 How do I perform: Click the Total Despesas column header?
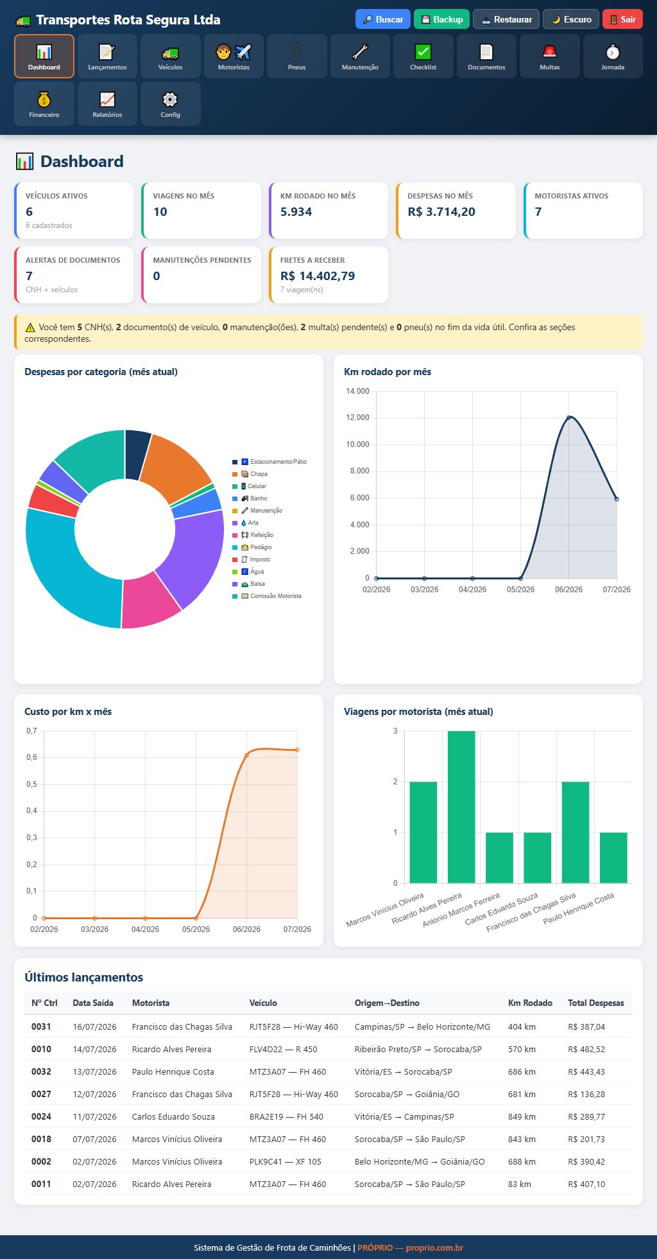click(596, 1003)
